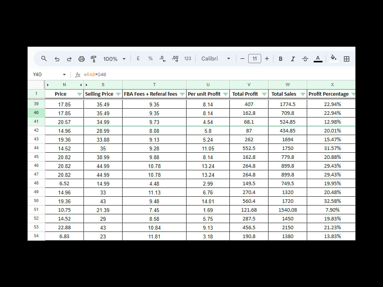This screenshot has height=287, width=383.
Task: Click profit percentage cell 32.58%
Action: tap(331, 201)
